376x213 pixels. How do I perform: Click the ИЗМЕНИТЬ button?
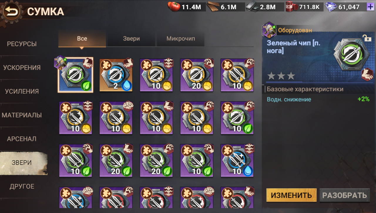click(291, 195)
